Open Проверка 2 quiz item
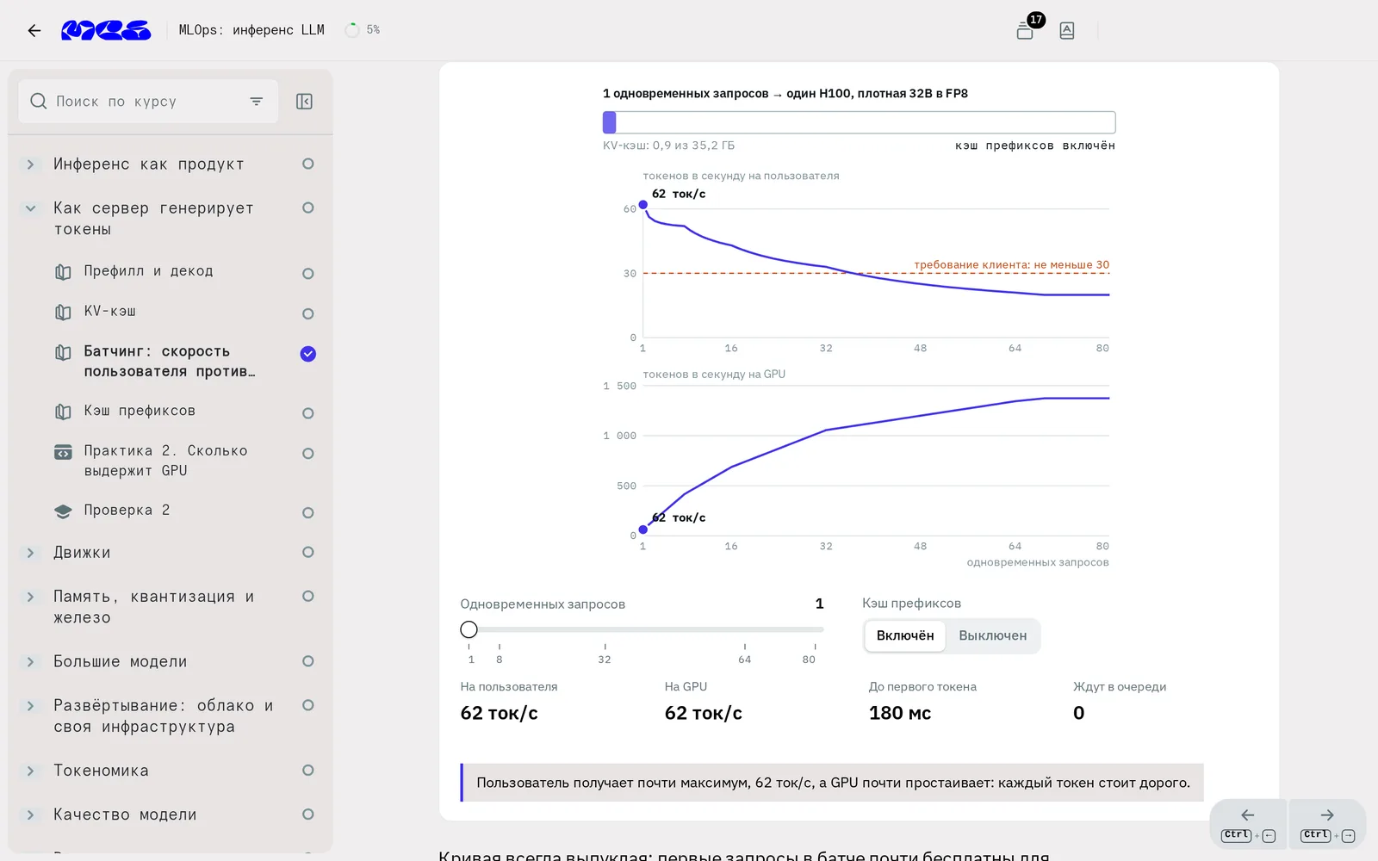This screenshot has height=861, width=1378. 127,511
